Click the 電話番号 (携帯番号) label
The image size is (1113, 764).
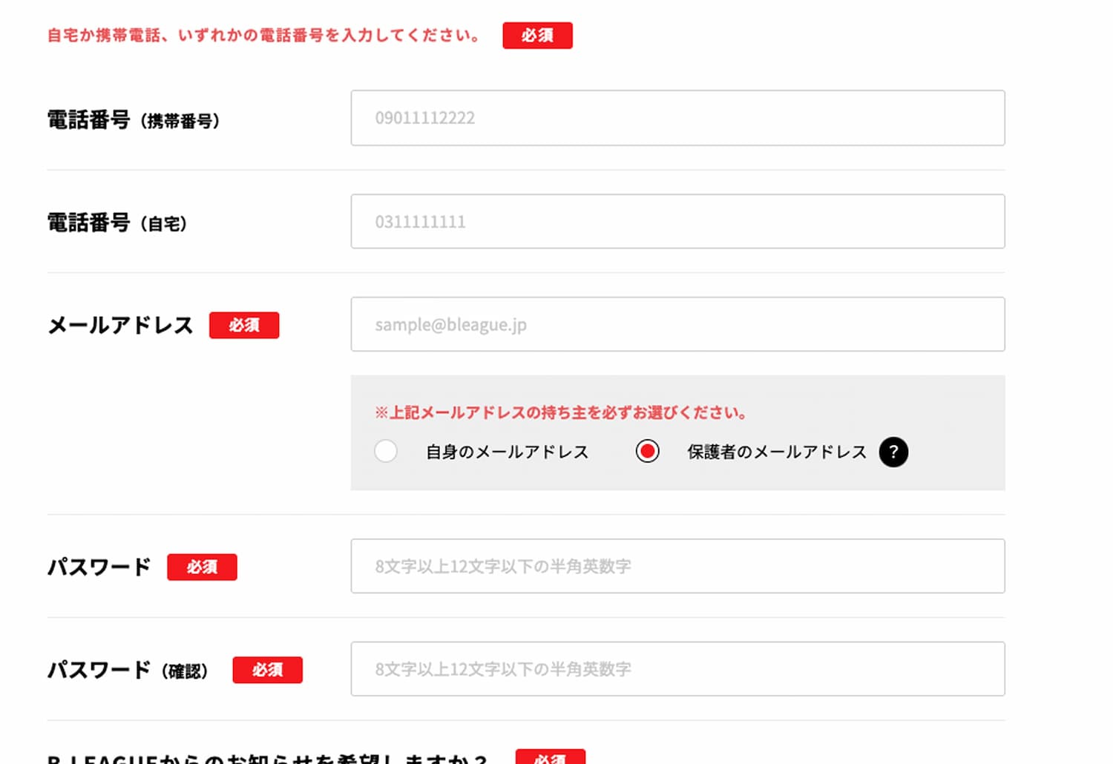point(134,120)
